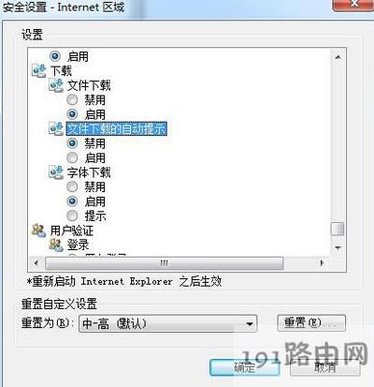This screenshot has height=387, width=374.
Task: Click the 取消 button
Action: click(325, 367)
